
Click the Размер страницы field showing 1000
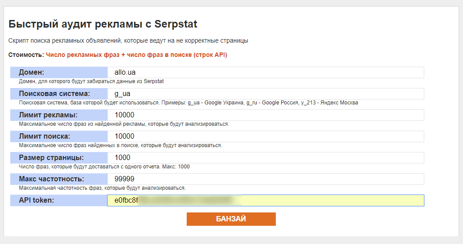click(266, 158)
